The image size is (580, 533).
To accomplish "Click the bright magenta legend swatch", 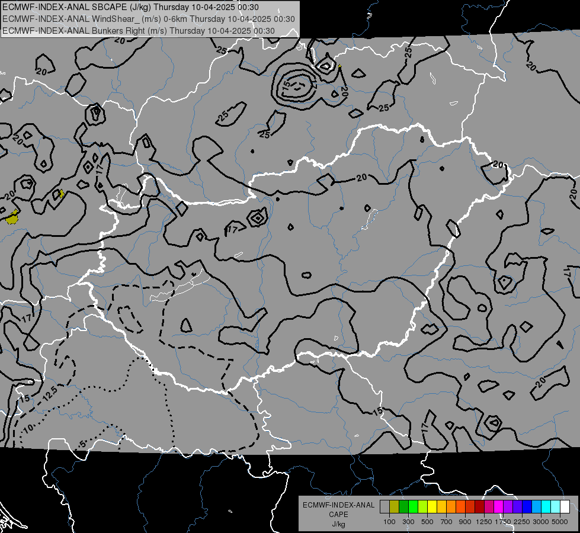I will click(499, 507).
